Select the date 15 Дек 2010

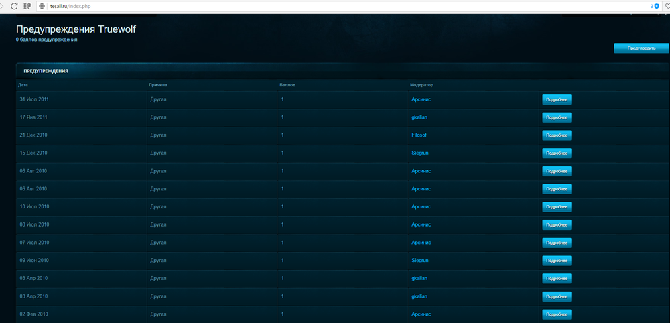click(x=33, y=153)
